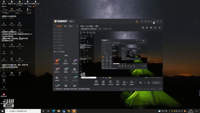
Task: Open Microsoft Edge from taskbar
Action: (53, 111)
